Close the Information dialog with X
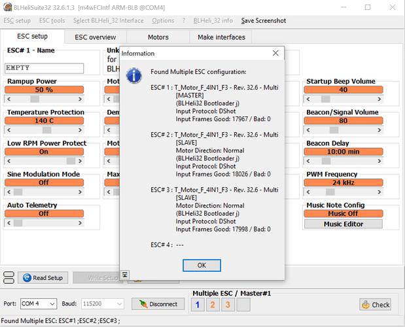The height and width of the screenshot is (327, 405). (x=275, y=53)
